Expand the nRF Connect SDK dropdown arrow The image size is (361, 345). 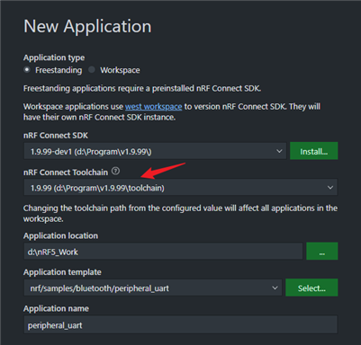tap(279, 151)
